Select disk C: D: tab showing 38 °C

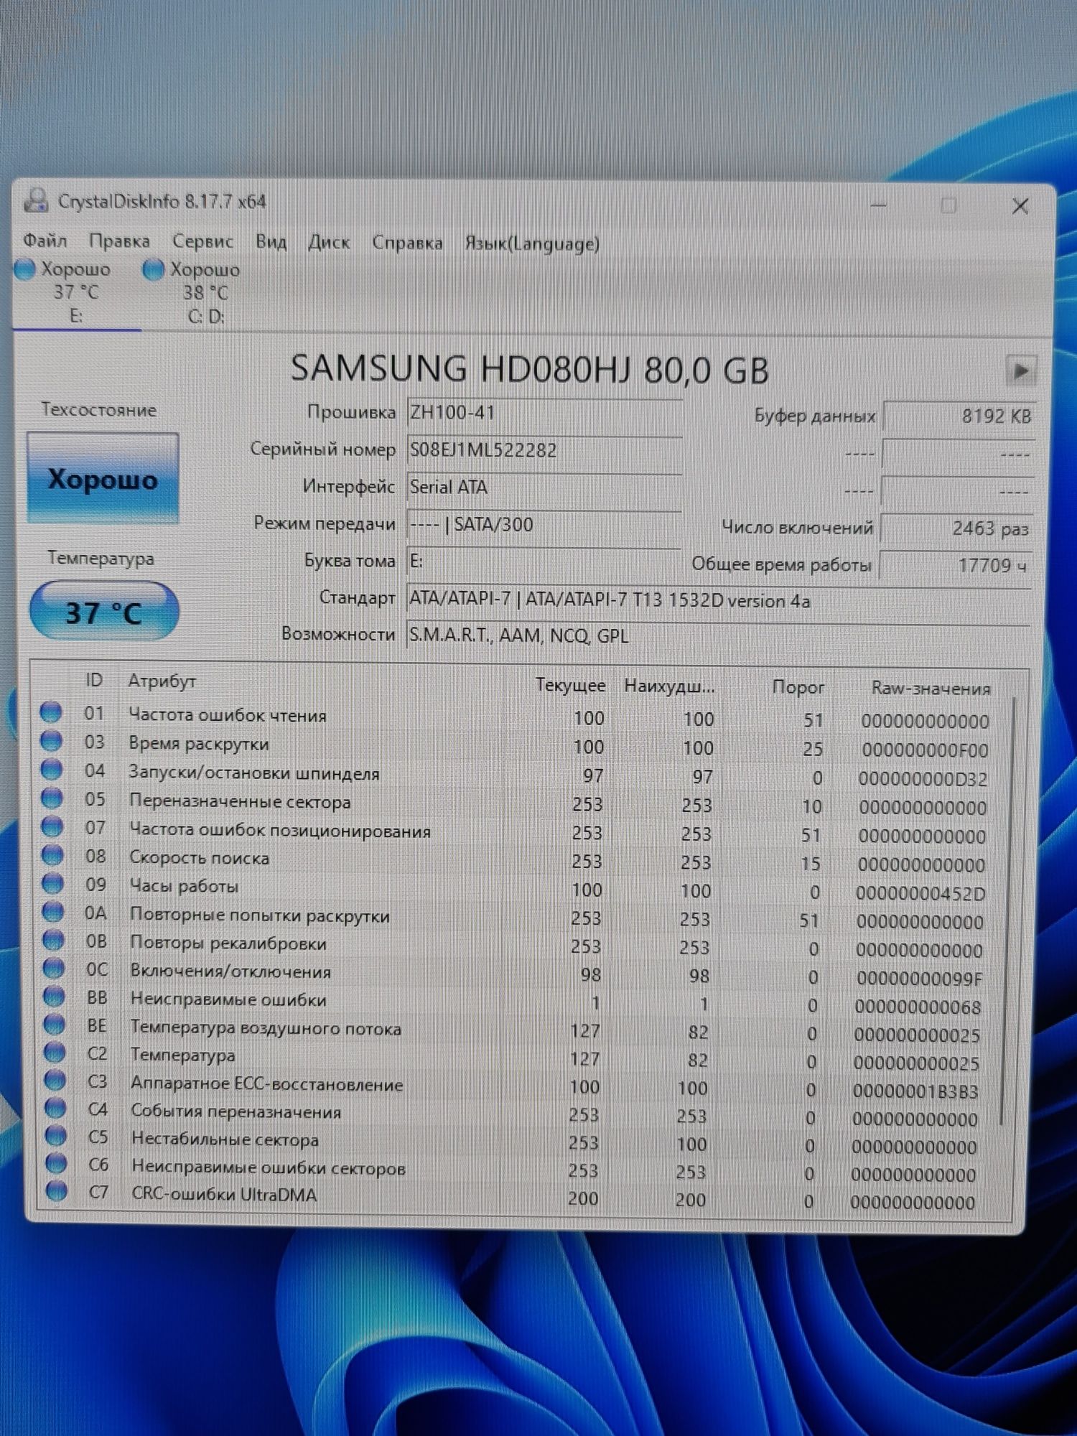click(x=205, y=294)
